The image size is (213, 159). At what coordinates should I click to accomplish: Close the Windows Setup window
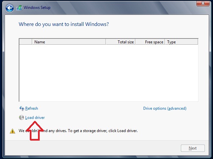pos(203,3)
